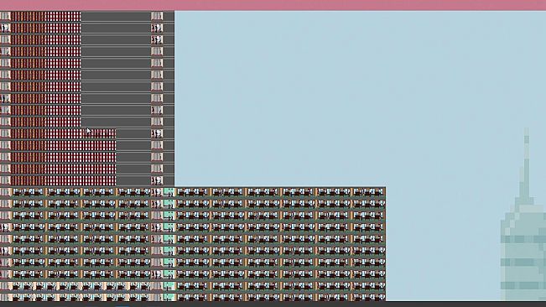Select teal room on the topmost office floor
Viewport: 546px width, 307px height.
pos(169,192)
